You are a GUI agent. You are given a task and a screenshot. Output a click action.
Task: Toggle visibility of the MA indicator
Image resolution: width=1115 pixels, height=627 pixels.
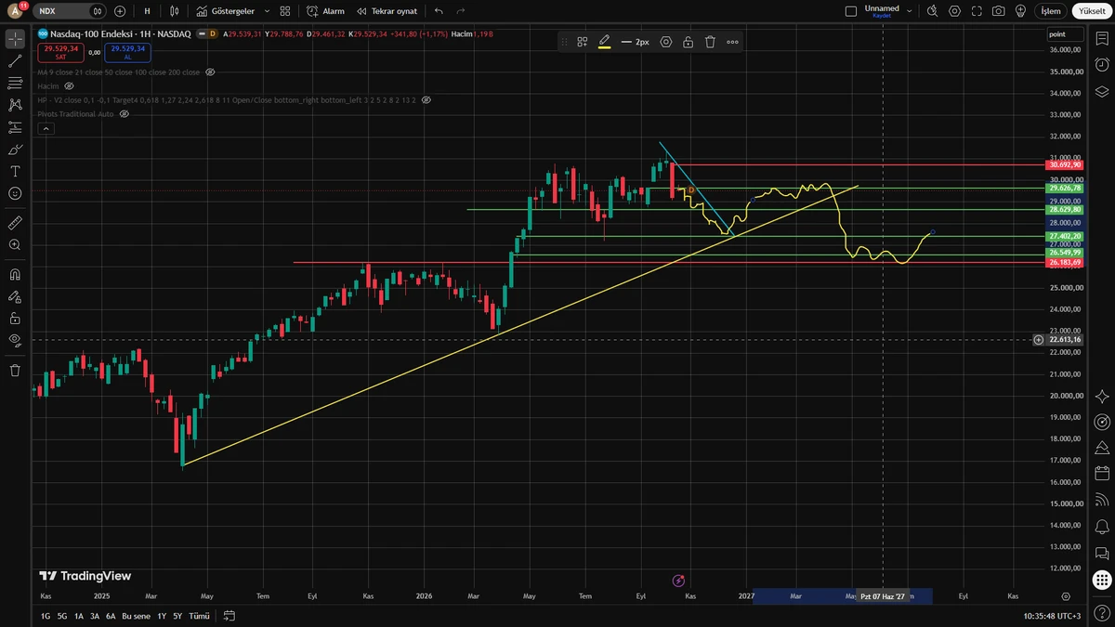[210, 72]
